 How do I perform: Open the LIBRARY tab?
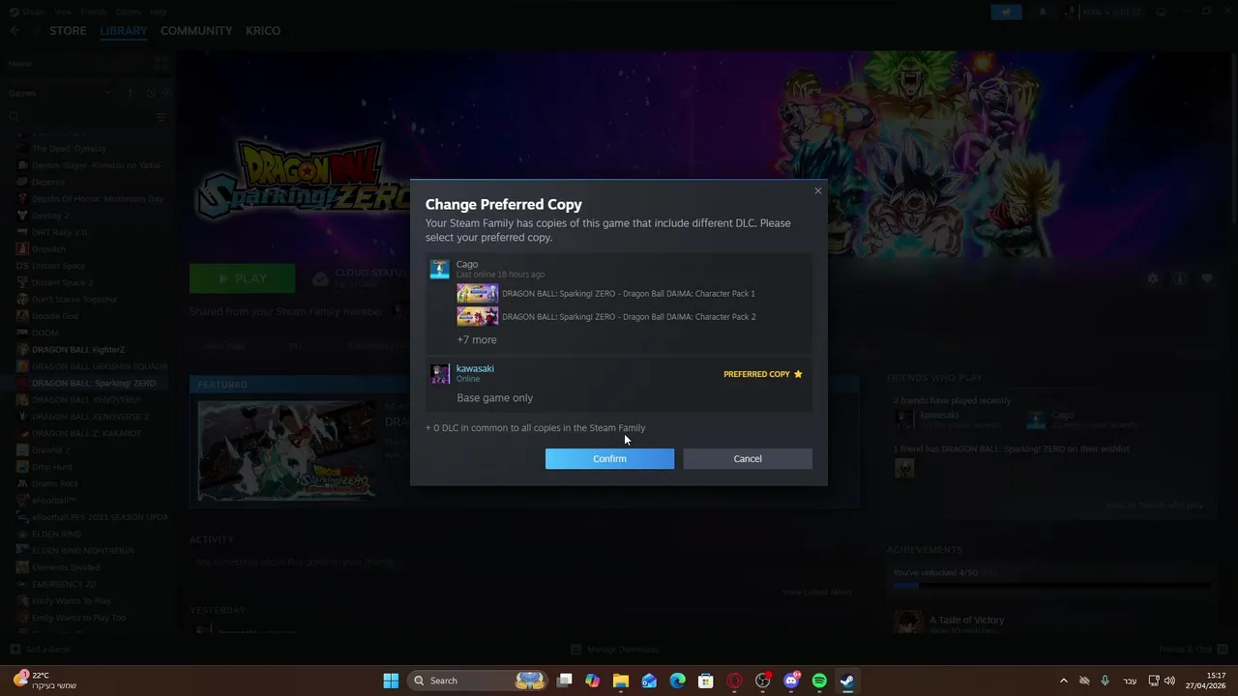(x=124, y=31)
